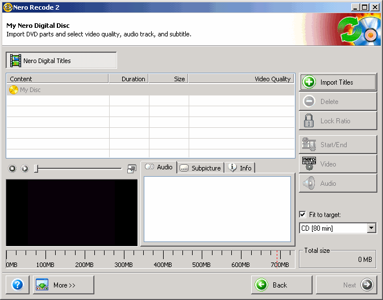Click the Lock Ratio button
Image resolution: width=383 pixels, height=300 pixels.
(338, 121)
